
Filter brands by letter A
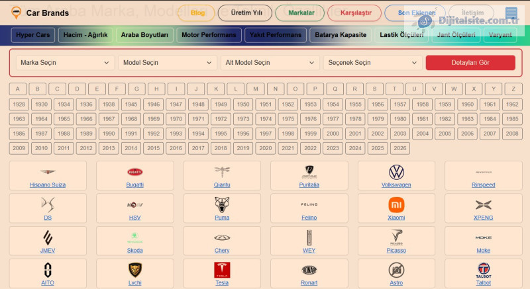point(18,89)
